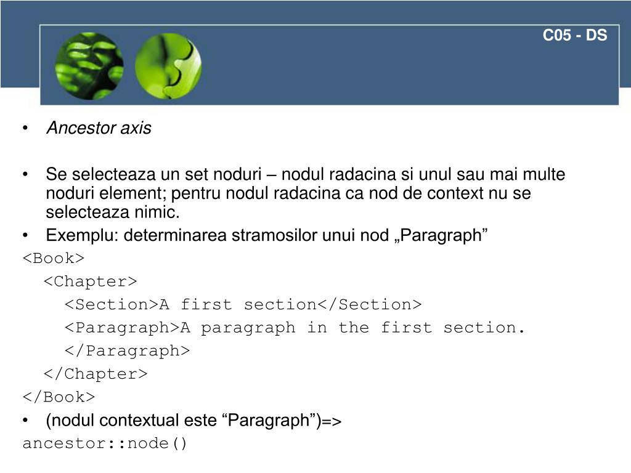Click the opening Book tag
Image resolution: width=631 pixels, height=473 pixels.
(x=54, y=258)
